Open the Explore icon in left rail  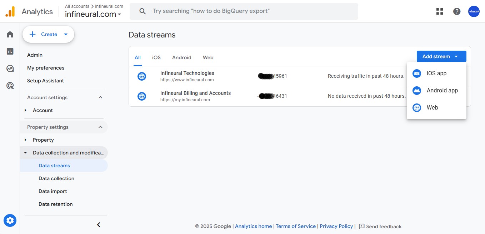[x=10, y=68]
